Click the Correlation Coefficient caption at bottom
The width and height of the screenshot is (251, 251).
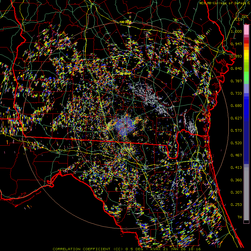(127, 249)
